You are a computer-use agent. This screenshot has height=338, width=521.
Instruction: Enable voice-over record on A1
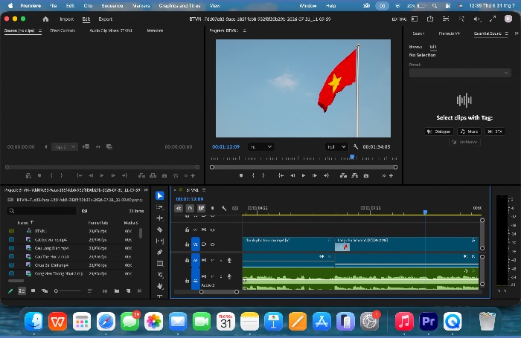[229, 261]
